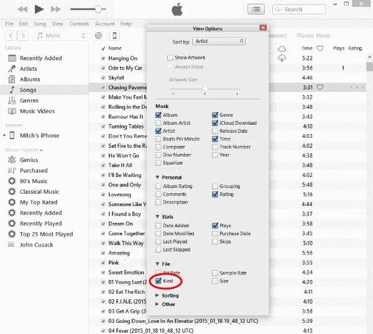Viewport: 373px width, 334px height.
Task: Click the iCloud download icon for Hanging On
Action: click(282, 58)
